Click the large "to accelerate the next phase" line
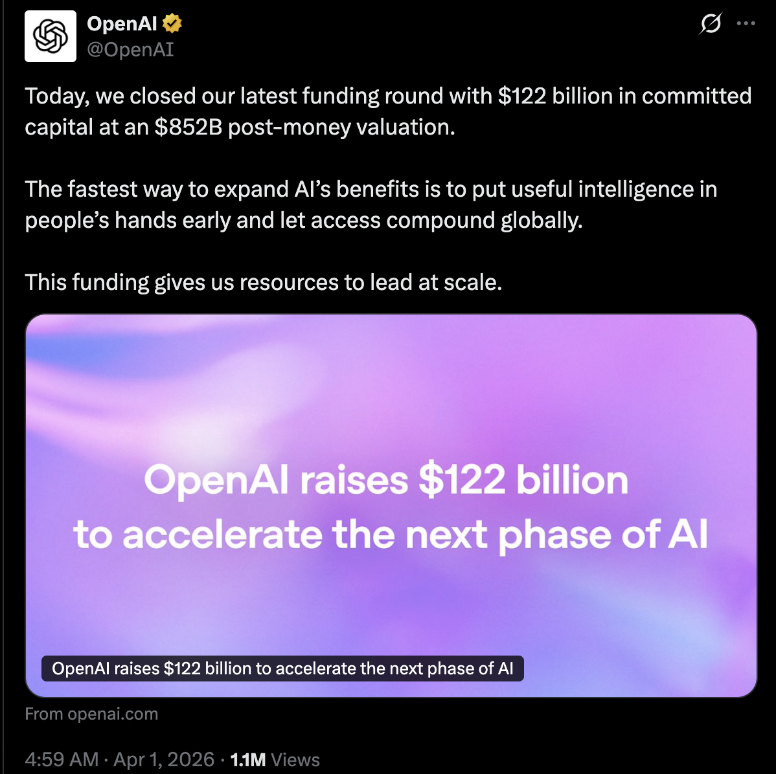The width and height of the screenshot is (776, 774). (x=391, y=535)
